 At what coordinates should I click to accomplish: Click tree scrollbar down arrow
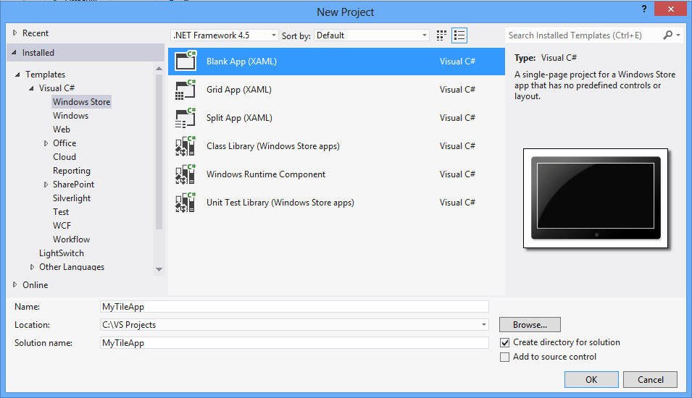(159, 269)
